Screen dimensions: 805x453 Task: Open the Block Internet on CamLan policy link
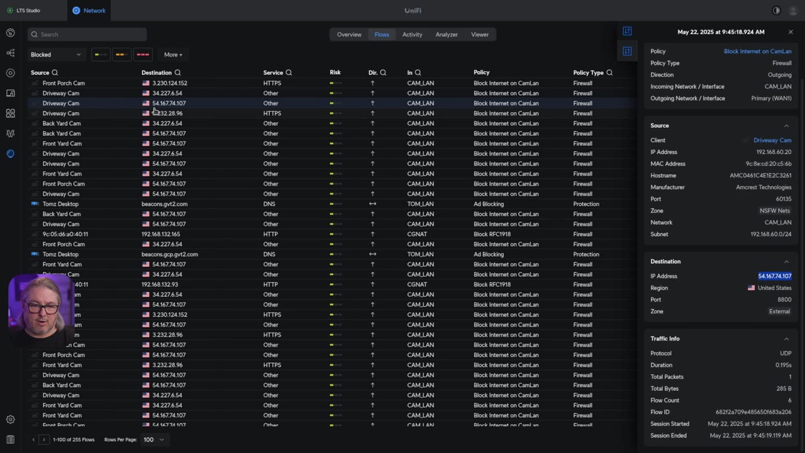tap(757, 52)
